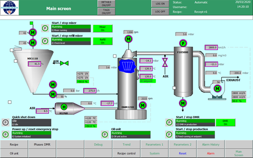The height and width of the screenshot is (158, 253).
Task: Click the upper feed motor icon below the hopper
Action: (53, 85)
